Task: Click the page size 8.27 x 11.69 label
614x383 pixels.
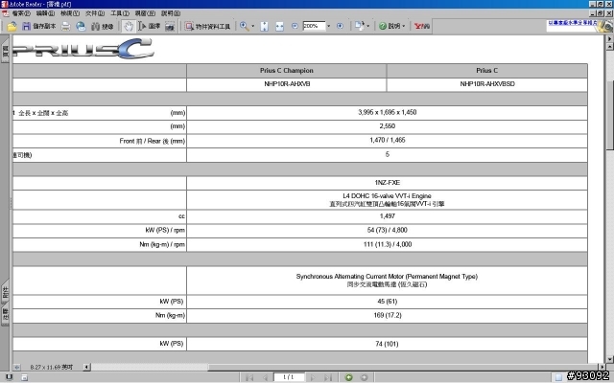Action: click(51, 367)
